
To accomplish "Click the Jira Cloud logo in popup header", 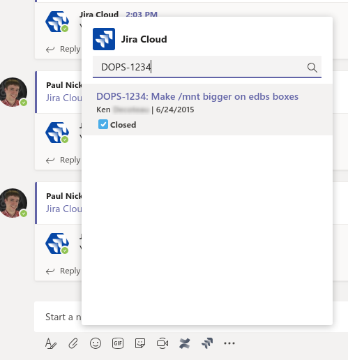I will pyautogui.click(x=104, y=39).
